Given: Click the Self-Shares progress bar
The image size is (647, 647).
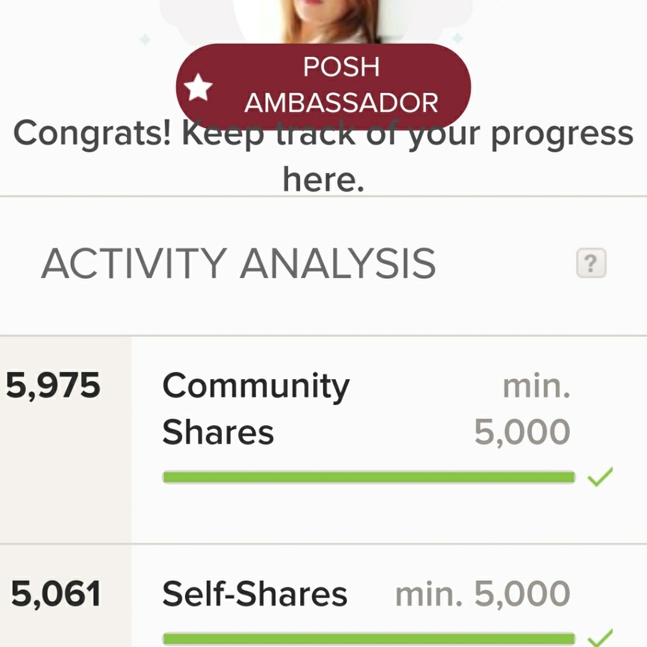Looking at the screenshot, I should coord(369,639).
